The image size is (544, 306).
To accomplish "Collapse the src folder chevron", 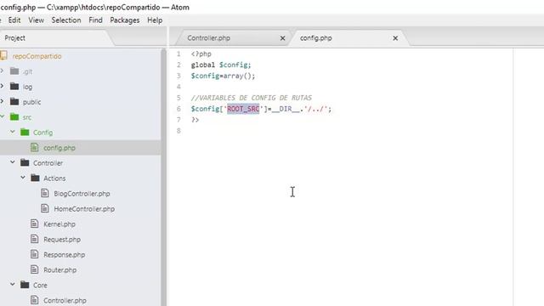I will pos(2,116).
